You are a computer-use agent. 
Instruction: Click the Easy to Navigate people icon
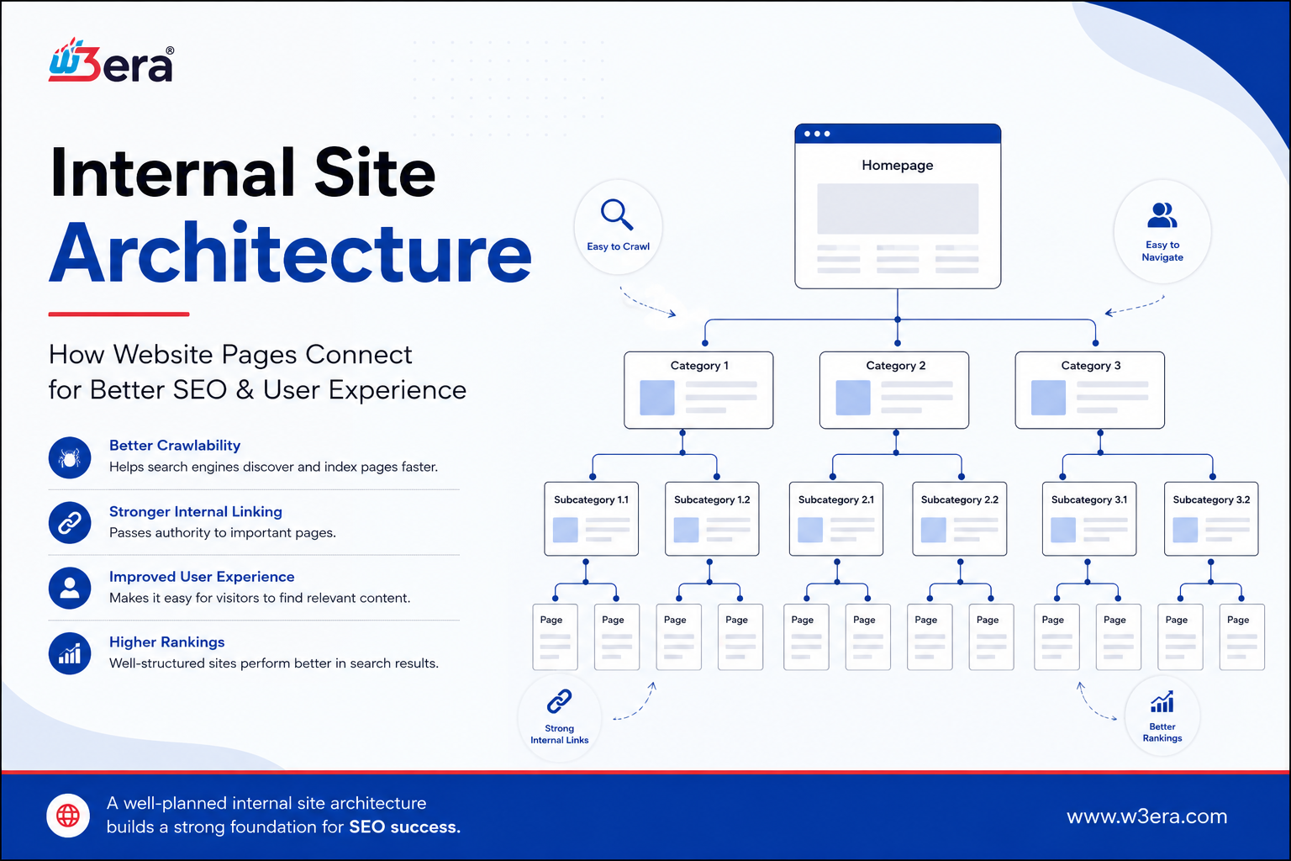1162,215
